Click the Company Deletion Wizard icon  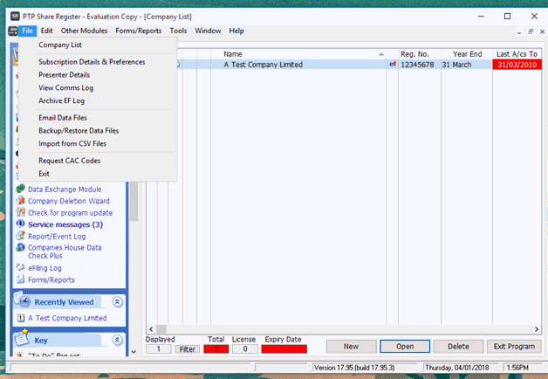click(21, 201)
